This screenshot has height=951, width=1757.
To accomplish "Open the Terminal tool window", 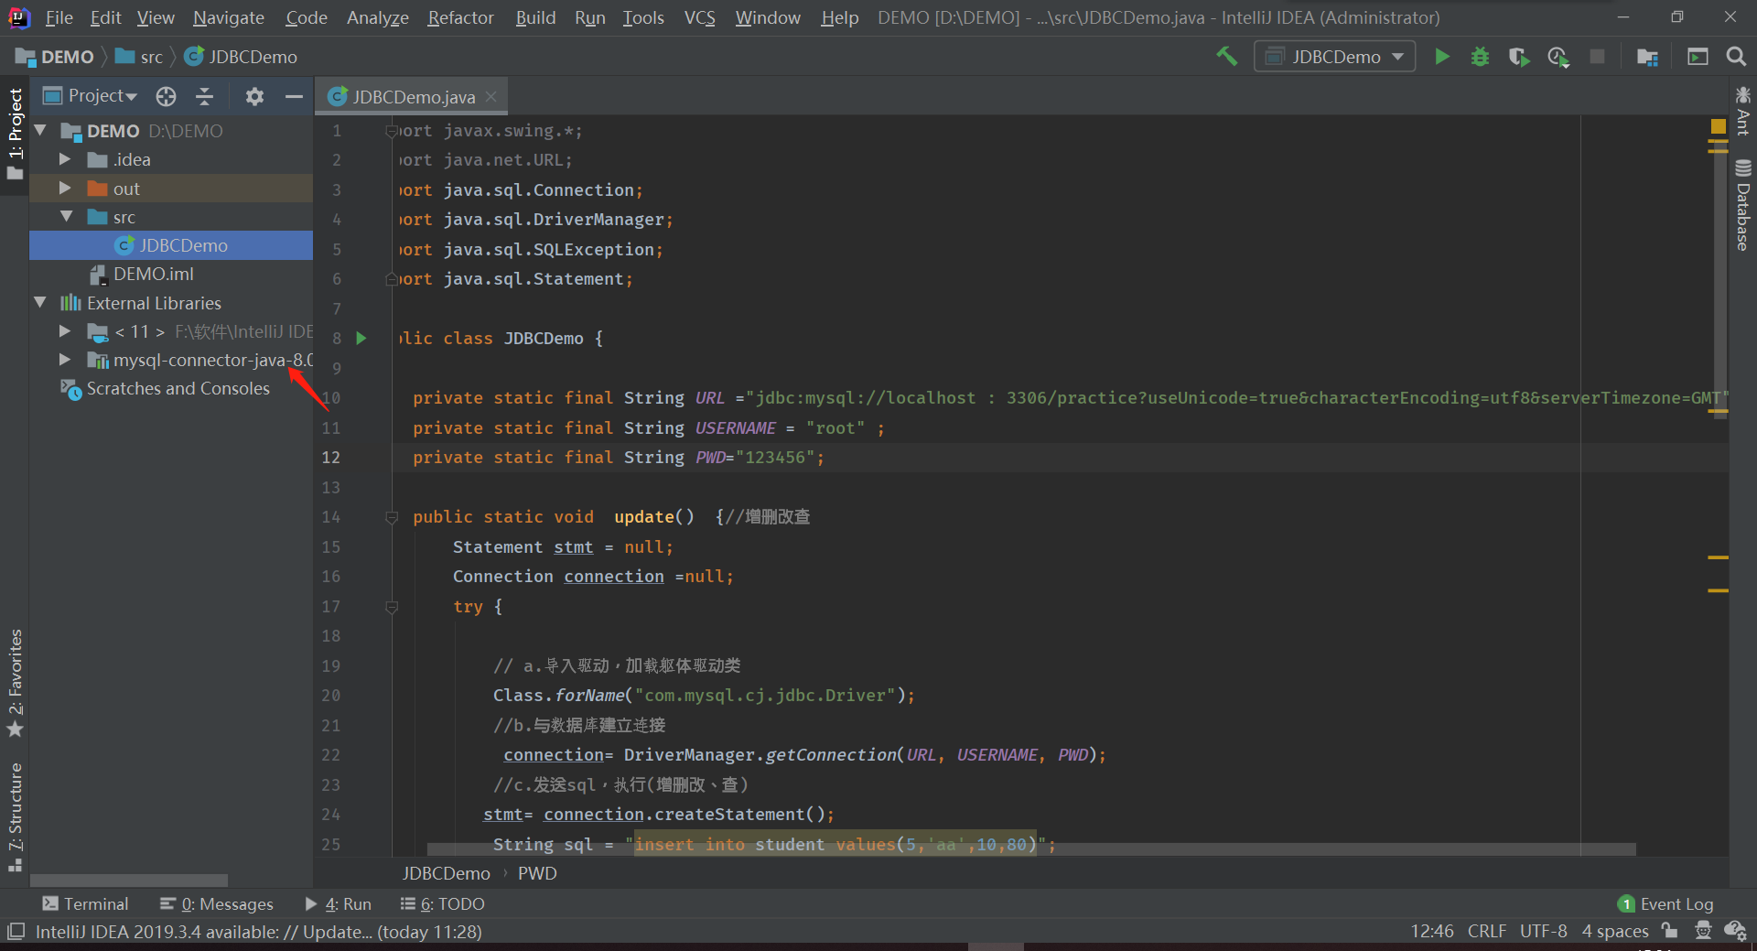I will click(x=85, y=904).
